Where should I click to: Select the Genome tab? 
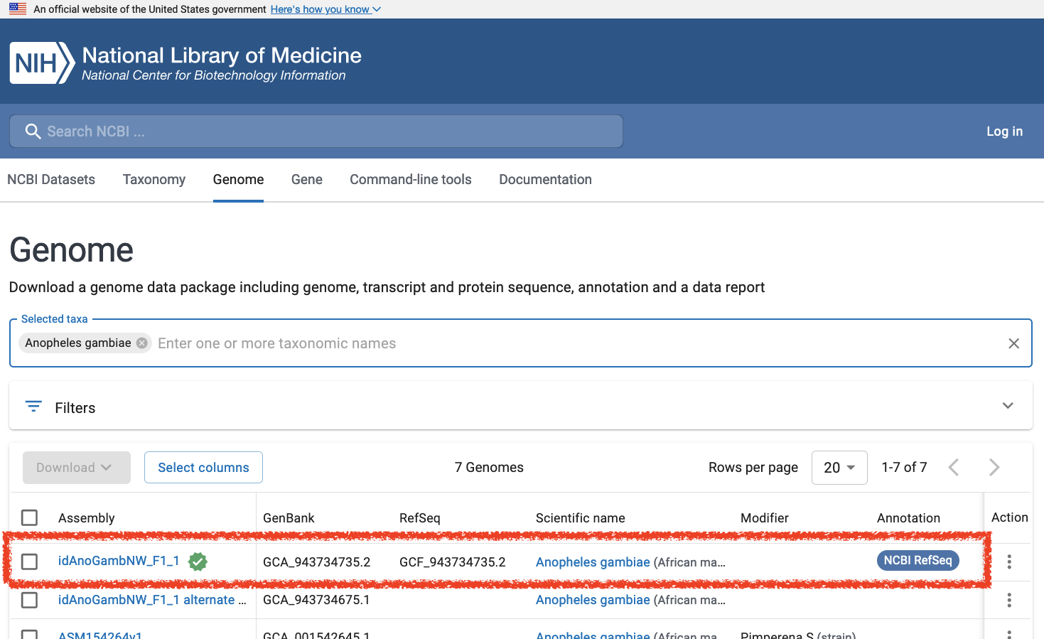point(238,180)
